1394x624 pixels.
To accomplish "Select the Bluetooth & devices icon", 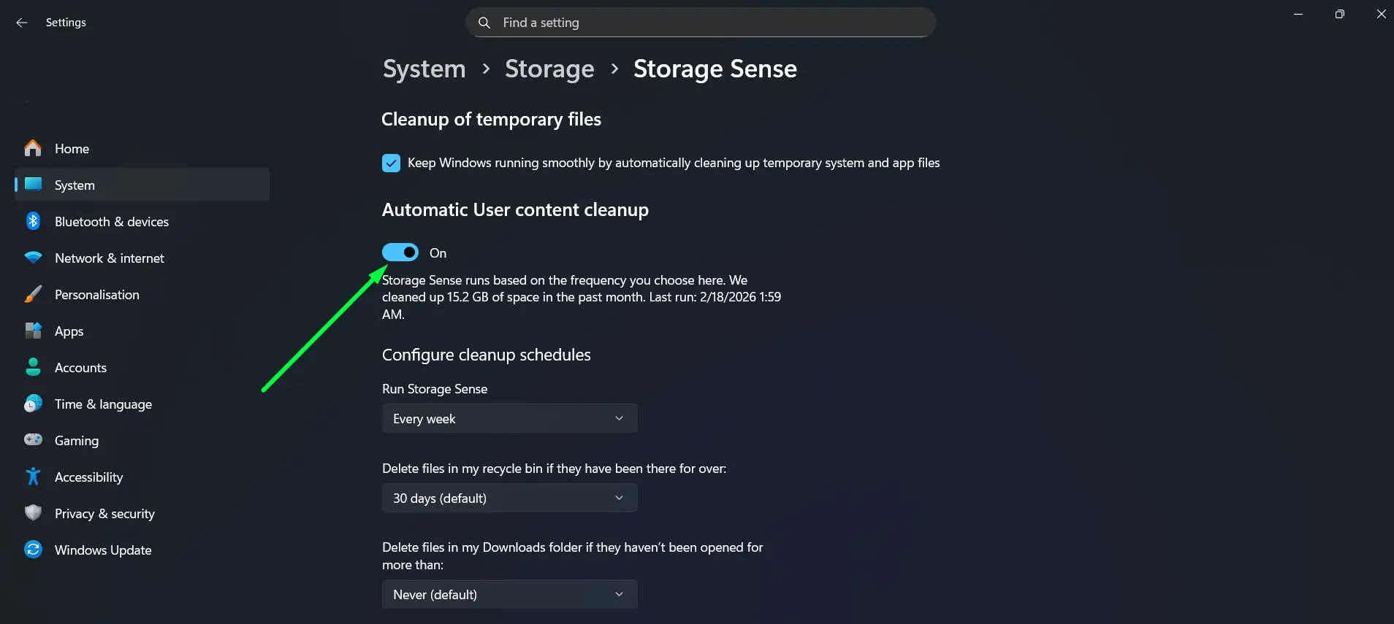I will 33,221.
